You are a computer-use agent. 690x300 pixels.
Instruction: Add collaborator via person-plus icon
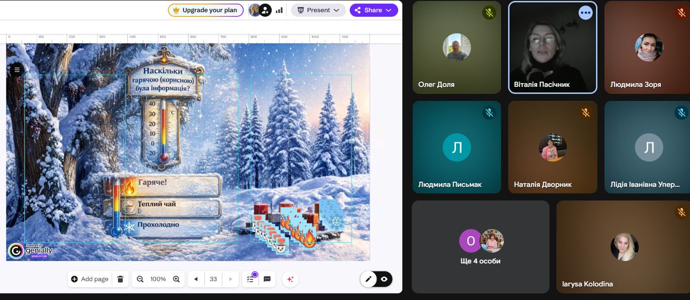pos(266,10)
